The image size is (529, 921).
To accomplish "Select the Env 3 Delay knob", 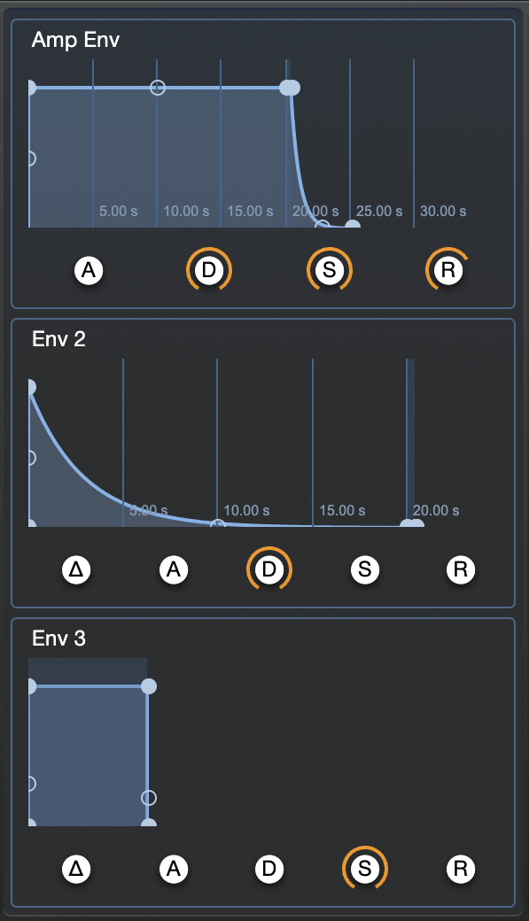I will [x=76, y=869].
